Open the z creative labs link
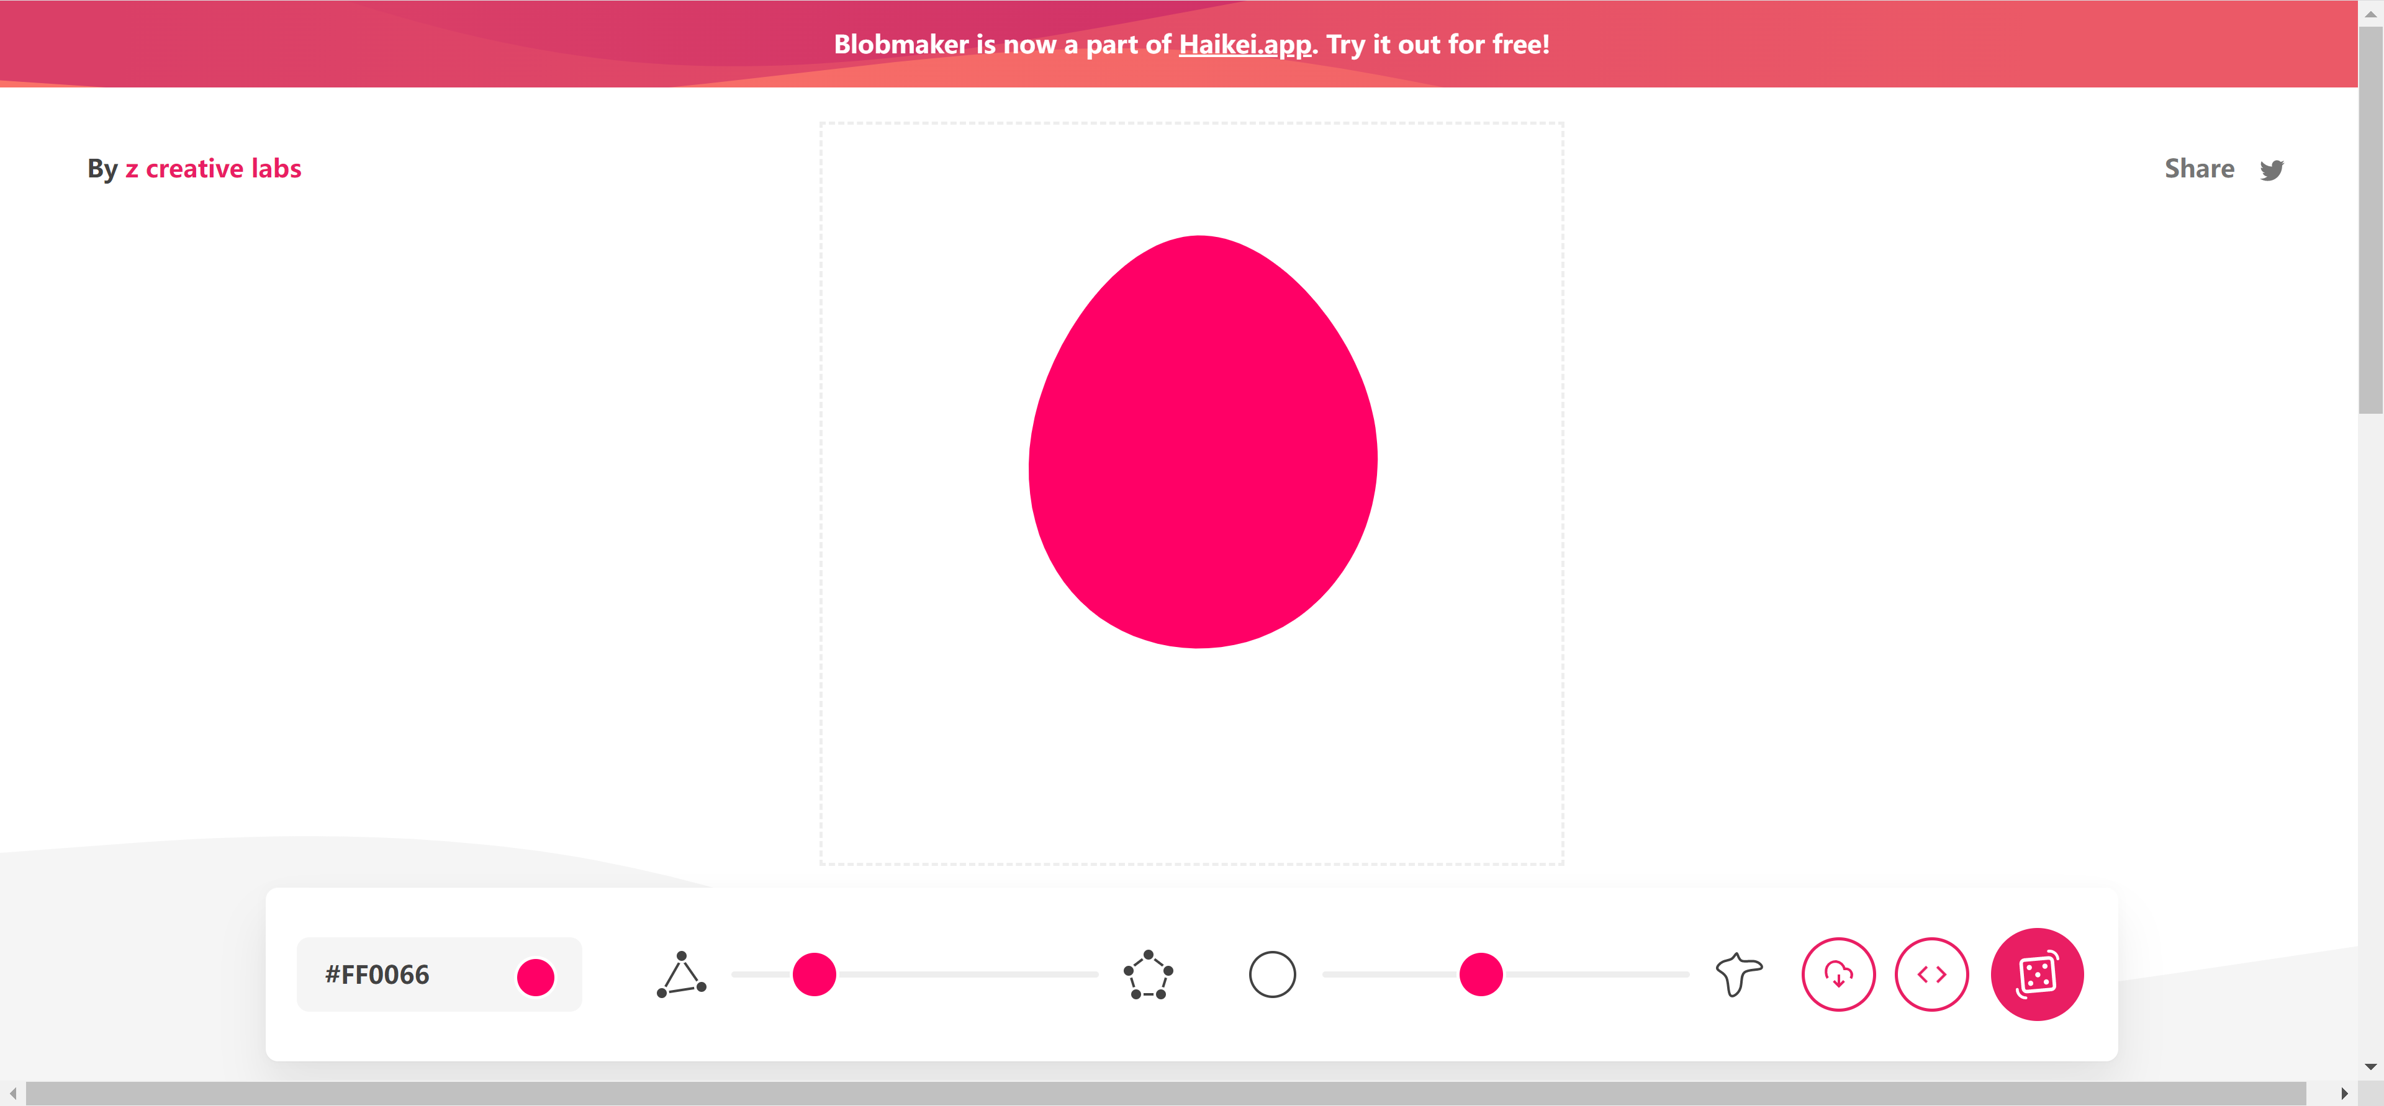The image size is (2384, 1106). coord(213,168)
